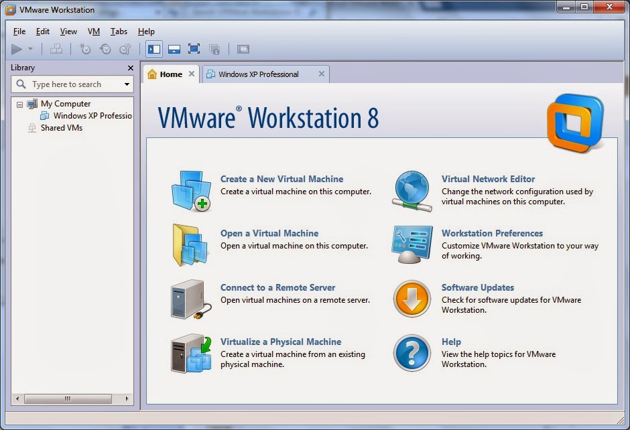Click the Create a New Virtual Machine link
Viewport: 630px width, 430px height.
[x=281, y=179]
